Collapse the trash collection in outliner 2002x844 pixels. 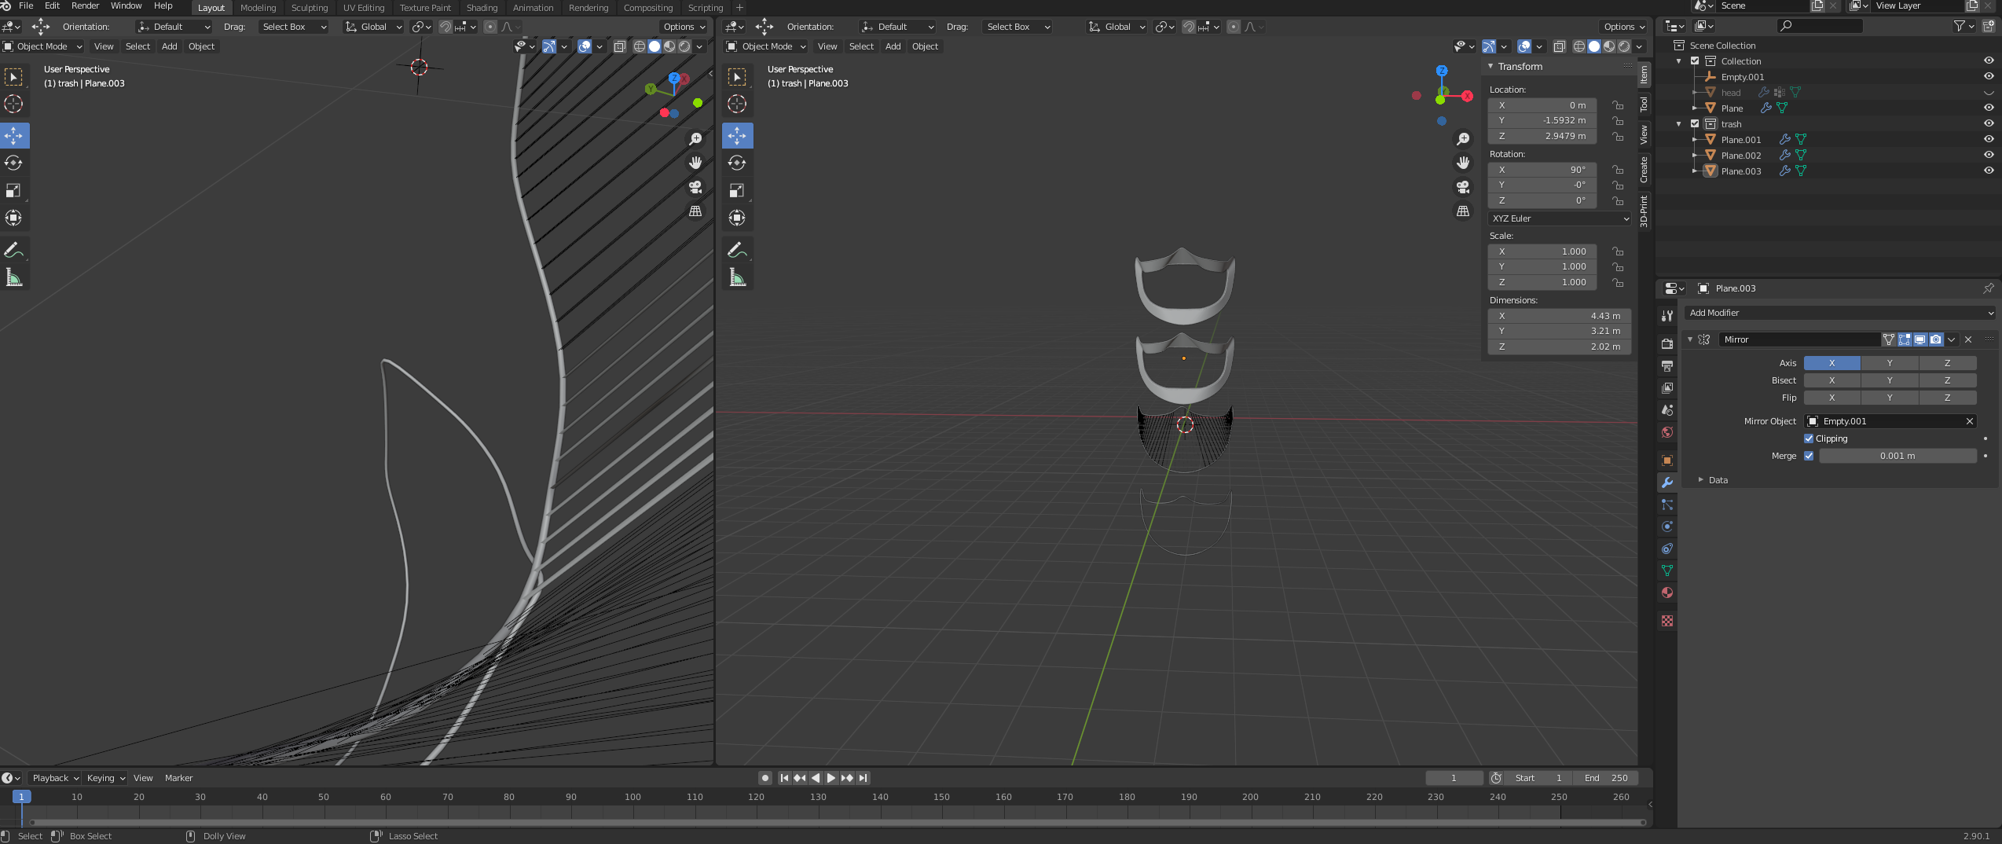1679,124
